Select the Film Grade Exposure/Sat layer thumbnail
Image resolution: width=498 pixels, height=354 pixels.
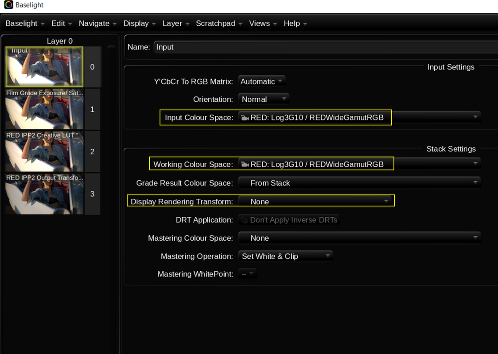[44, 109]
